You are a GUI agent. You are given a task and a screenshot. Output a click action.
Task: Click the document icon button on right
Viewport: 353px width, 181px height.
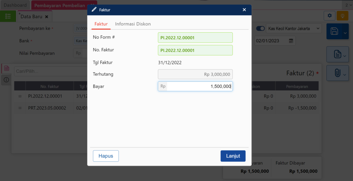pos(337,54)
